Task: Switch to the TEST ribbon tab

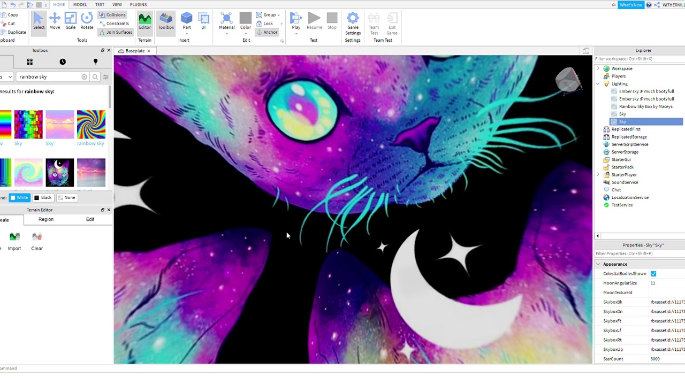Action: [100, 5]
